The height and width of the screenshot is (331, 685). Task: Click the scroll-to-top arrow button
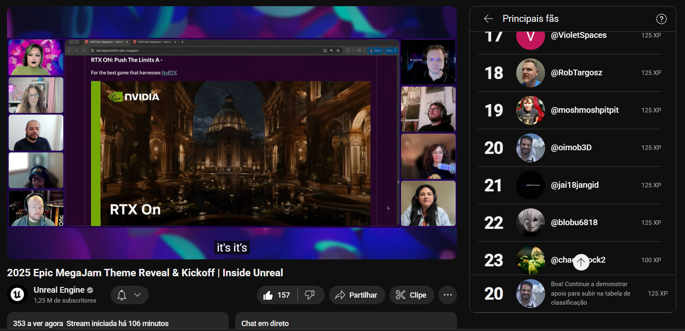click(x=581, y=262)
